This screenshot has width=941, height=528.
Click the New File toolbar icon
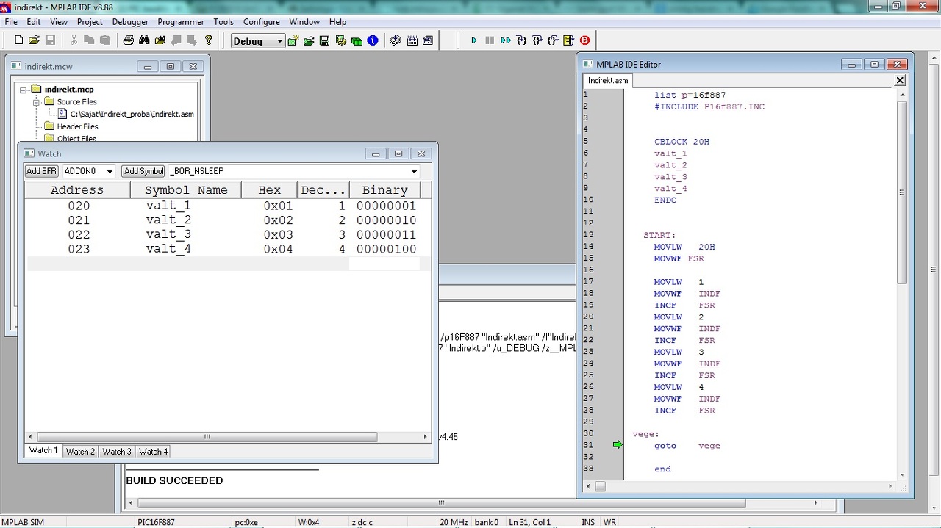click(19, 40)
